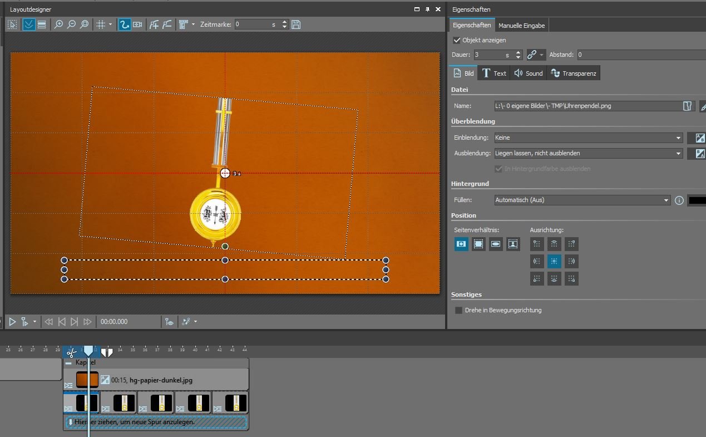Click the scissors icon on the timeline
Viewport: 706px width, 437px height.
point(71,352)
